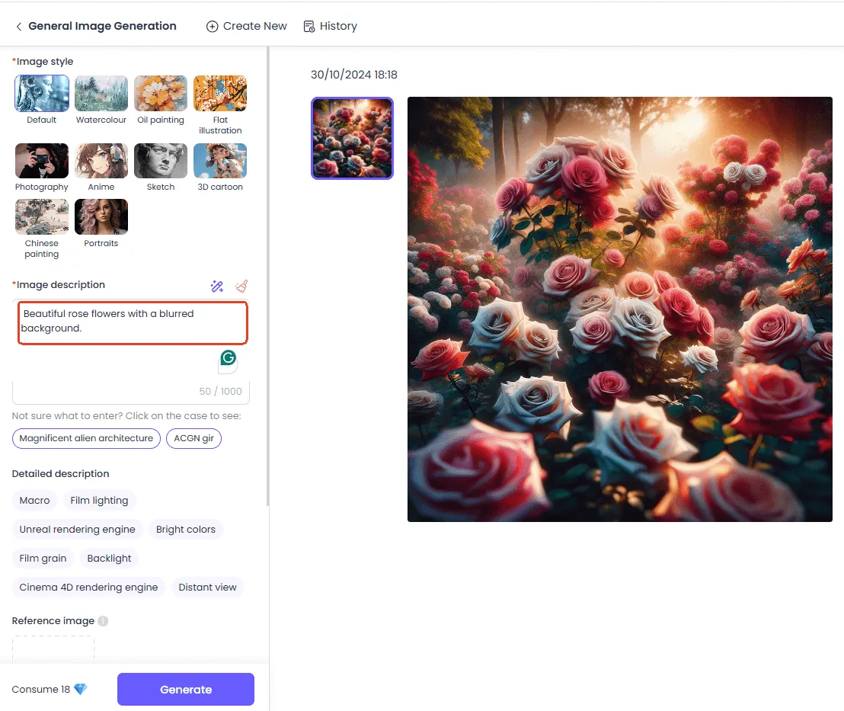
Task: Pick the Oil painting style
Action: (161, 93)
